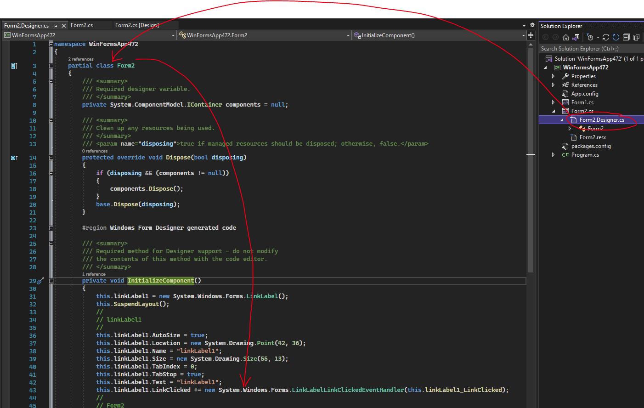Click the packages.config file icon

(565, 146)
